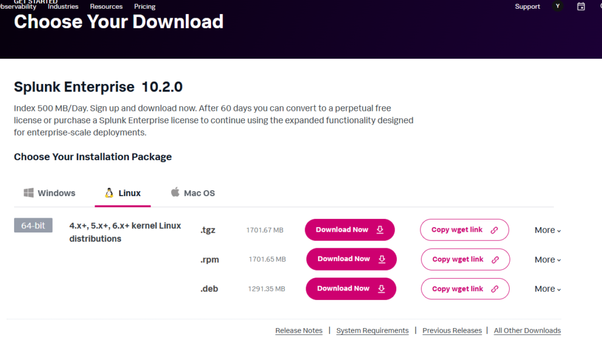Open the calendar icon in the header
The height and width of the screenshot is (348, 602).
[x=581, y=6]
